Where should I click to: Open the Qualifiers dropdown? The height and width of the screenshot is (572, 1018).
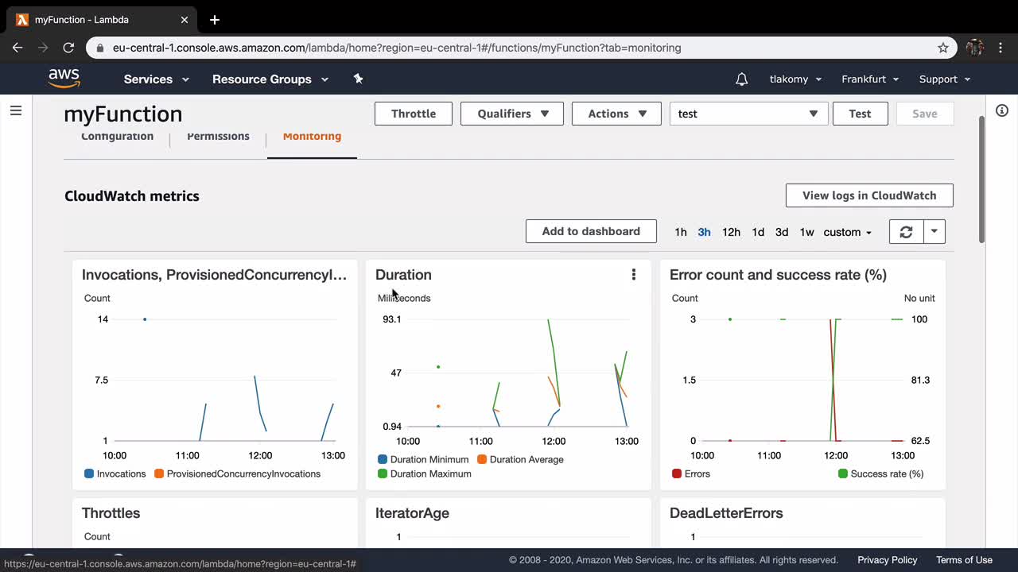click(512, 114)
